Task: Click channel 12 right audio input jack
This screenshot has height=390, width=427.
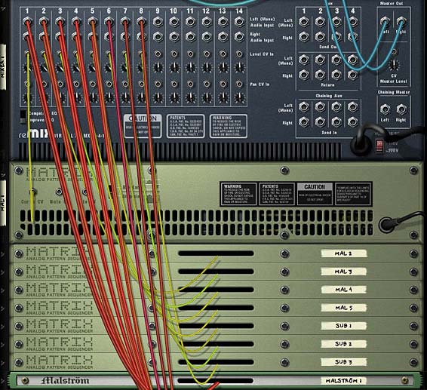Action: [207, 37]
